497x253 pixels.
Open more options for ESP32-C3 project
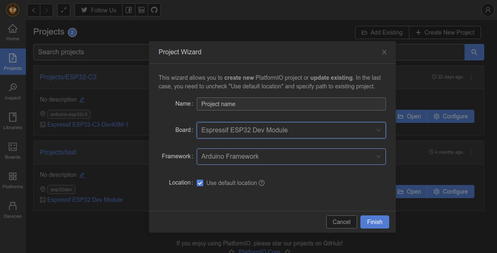click(x=471, y=77)
